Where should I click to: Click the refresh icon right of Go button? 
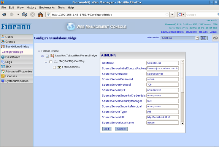click(x=215, y=38)
